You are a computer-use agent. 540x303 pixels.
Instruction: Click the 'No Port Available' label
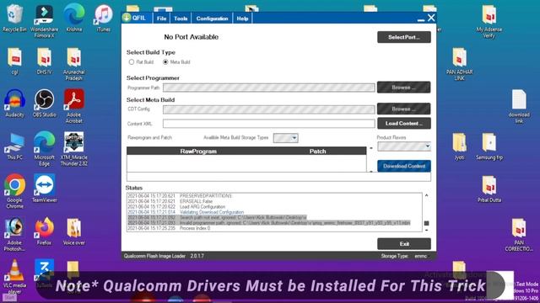(192, 37)
